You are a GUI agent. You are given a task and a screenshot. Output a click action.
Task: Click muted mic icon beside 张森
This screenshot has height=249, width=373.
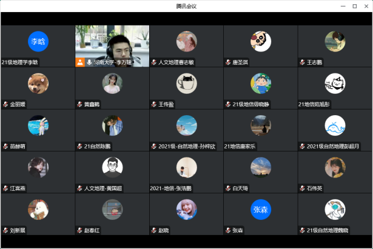228,230
